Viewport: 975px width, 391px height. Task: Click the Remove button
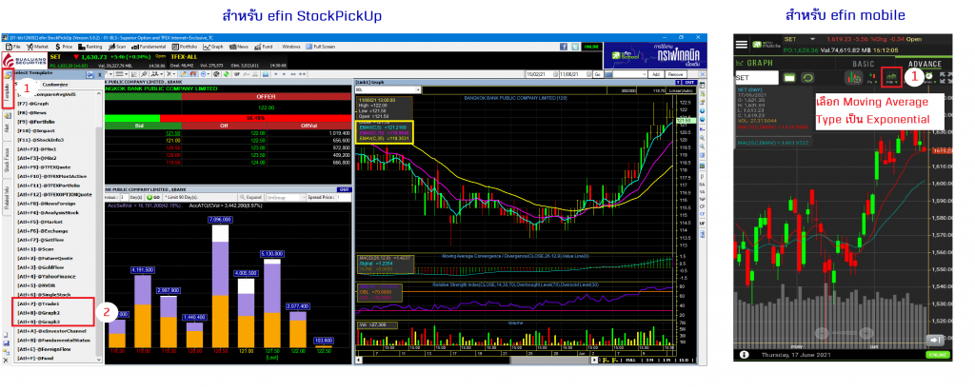pos(676,74)
